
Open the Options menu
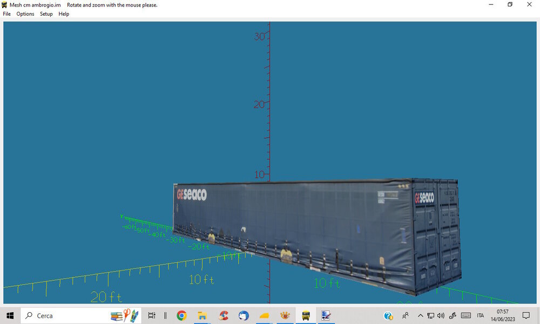tap(25, 14)
